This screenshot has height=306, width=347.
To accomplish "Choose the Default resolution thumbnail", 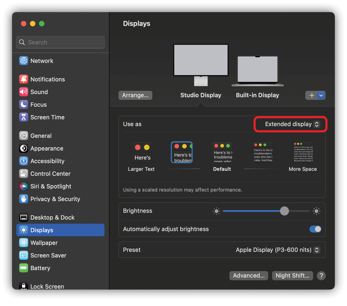I will (222, 152).
